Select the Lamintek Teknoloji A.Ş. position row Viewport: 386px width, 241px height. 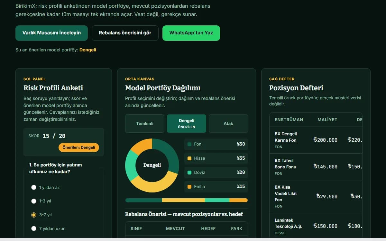click(316, 226)
